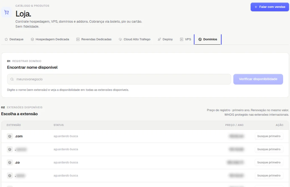The width and height of the screenshot is (290, 187).
Task: Click aguardando busca status in .co row
Action: click(x=66, y=163)
